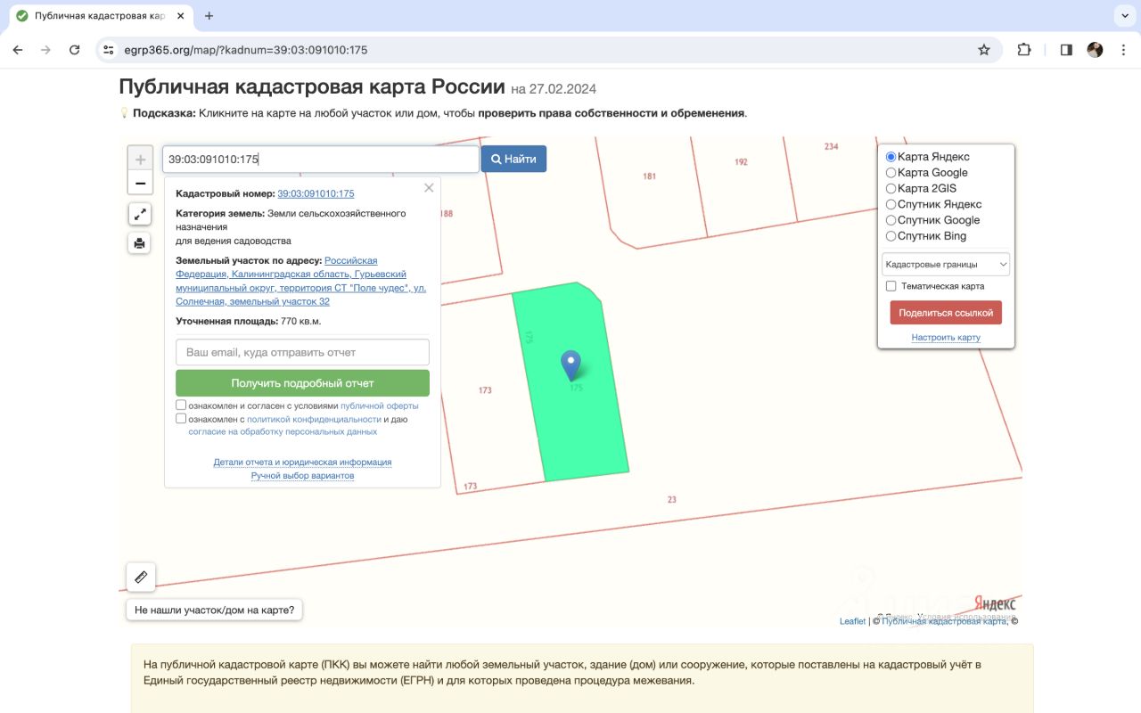Open the Chrome profile avatar
The width and height of the screenshot is (1141, 713).
point(1095,50)
